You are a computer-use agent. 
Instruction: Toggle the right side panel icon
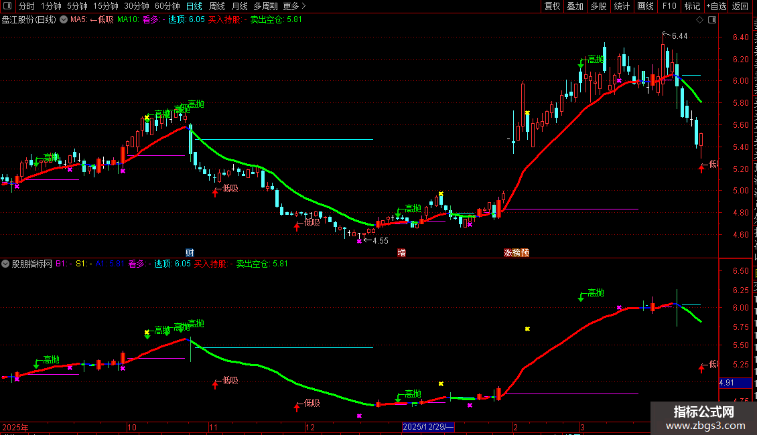[712, 20]
